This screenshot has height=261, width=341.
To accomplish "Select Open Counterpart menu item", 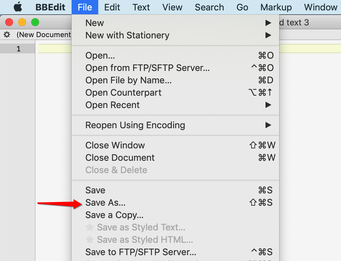I will pyautogui.click(x=123, y=93).
